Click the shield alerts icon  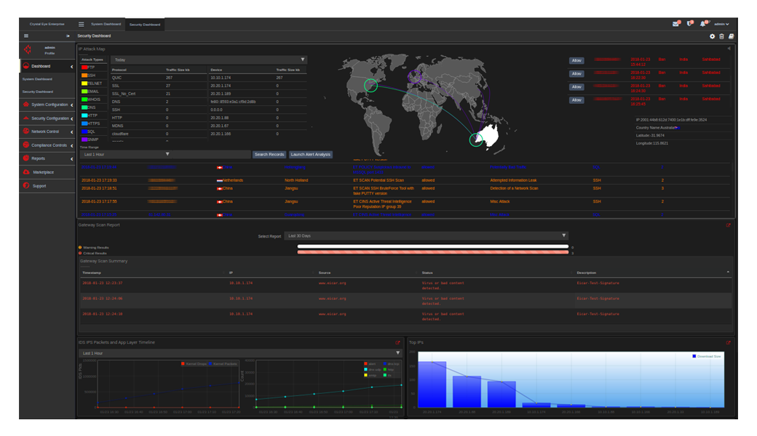(690, 24)
